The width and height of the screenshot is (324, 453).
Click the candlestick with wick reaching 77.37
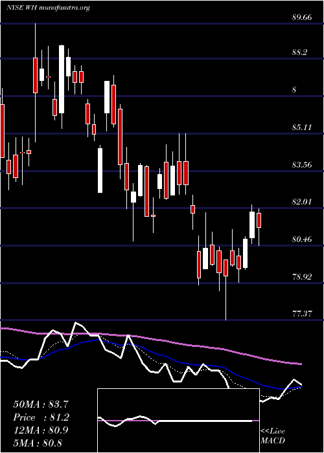click(x=226, y=268)
